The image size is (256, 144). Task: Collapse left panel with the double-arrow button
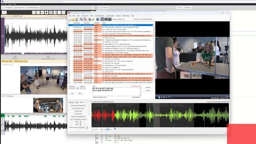coord(93,8)
